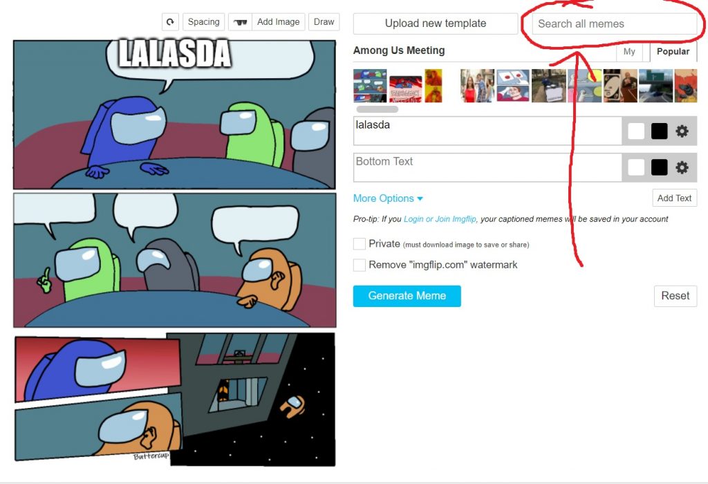
Task: Select Distracted Boyfriend template thumbnail
Action: click(477, 86)
